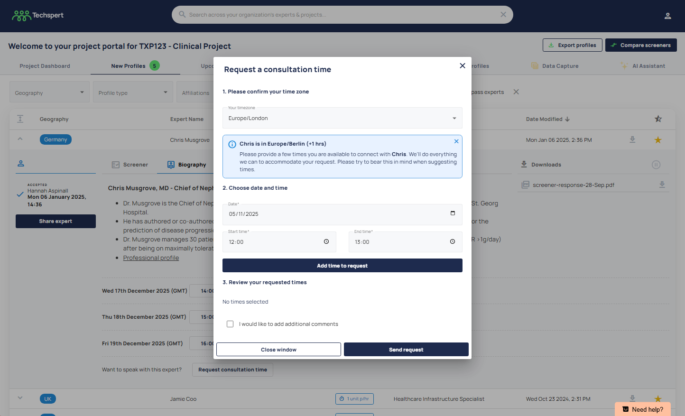Click the Export profiles button
This screenshot has height=416, width=685.
point(573,45)
